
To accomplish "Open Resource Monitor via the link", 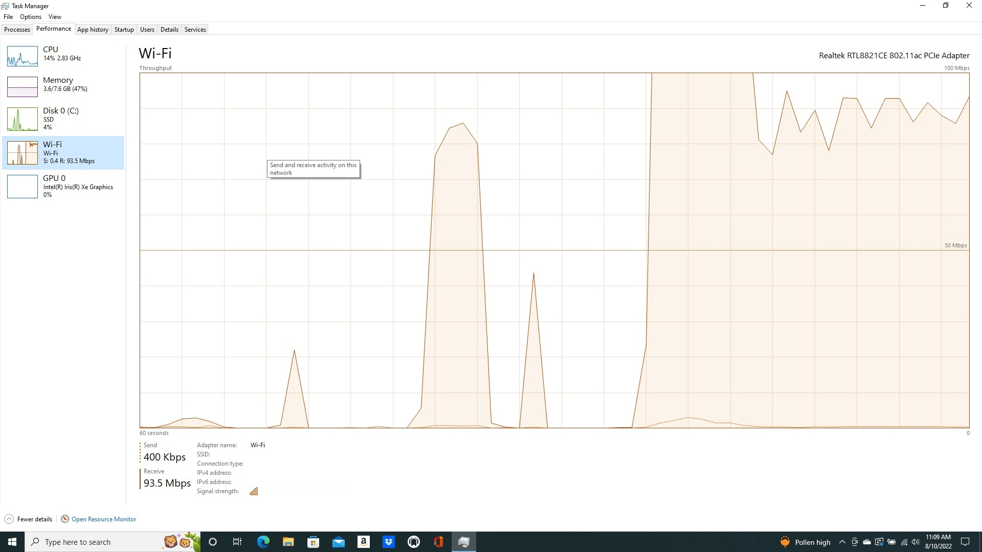I will click(x=104, y=519).
